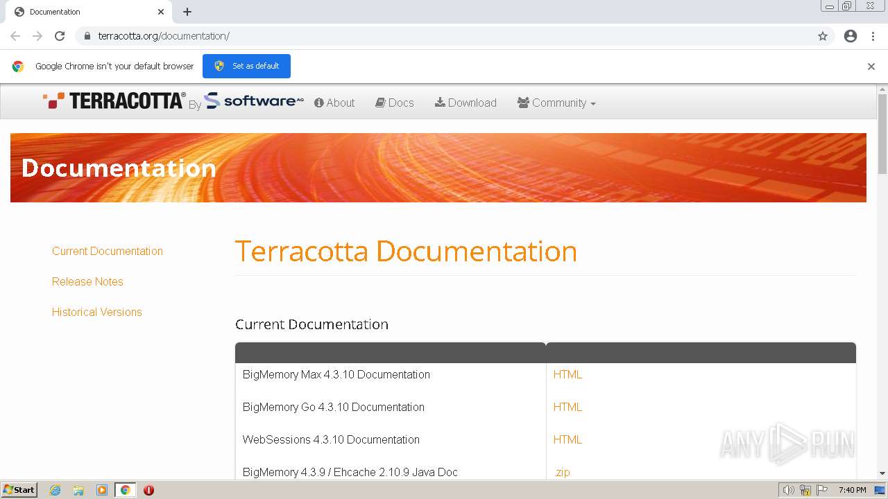The height and width of the screenshot is (499, 888).
Task: Click the Terracotta Documentation heading
Action: pyautogui.click(x=406, y=251)
